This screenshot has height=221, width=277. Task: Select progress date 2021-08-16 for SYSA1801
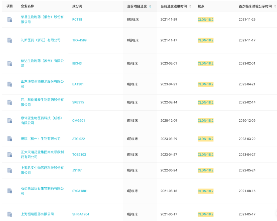pos(169,191)
